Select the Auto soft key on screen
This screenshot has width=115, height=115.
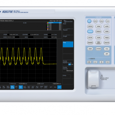click(68, 26)
